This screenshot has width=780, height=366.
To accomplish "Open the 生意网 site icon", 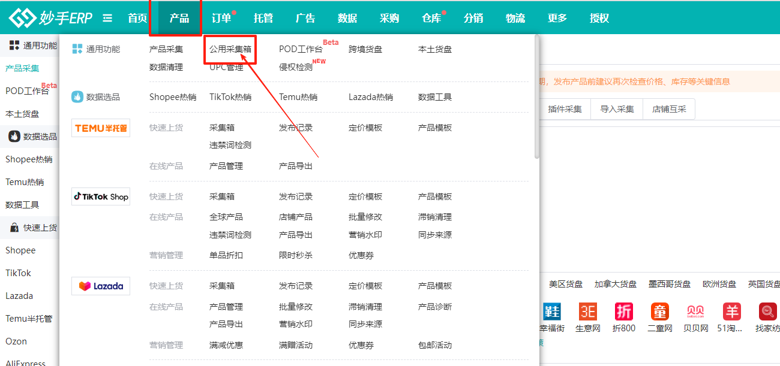I will (x=588, y=311).
